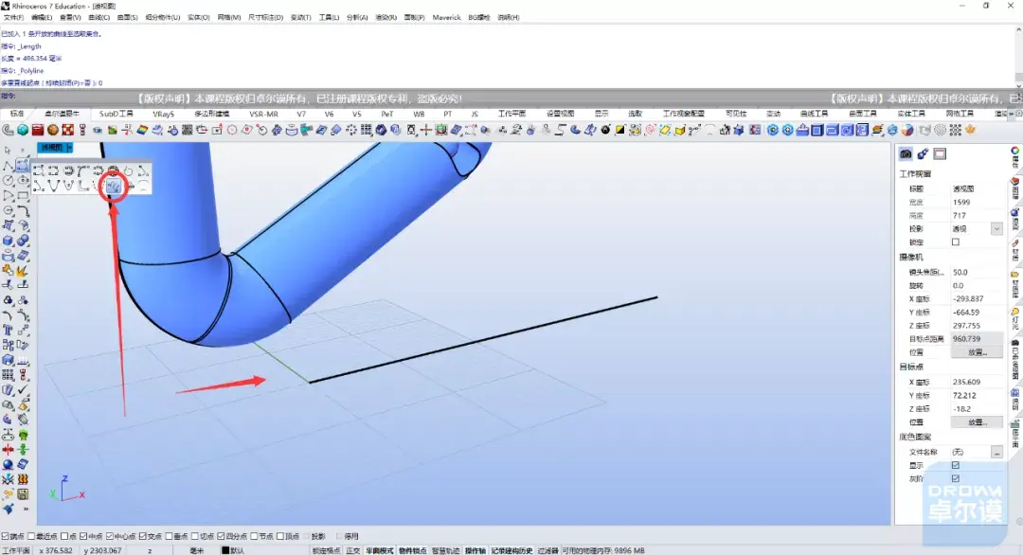The width and height of the screenshot is (1023, 555).
Task: Click the black 默认 layer color swatch
Action: pos(225,550)
